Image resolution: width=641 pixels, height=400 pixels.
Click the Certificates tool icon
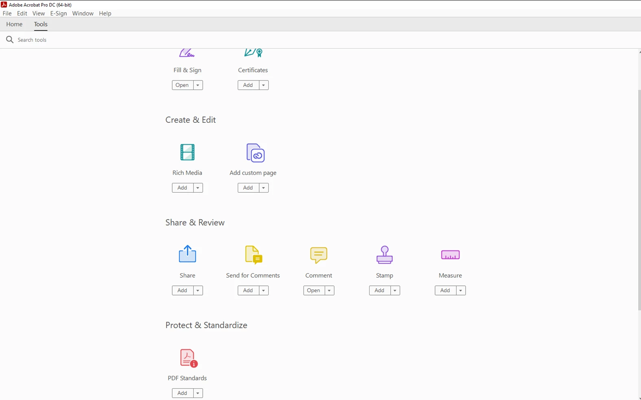point(253,53)
